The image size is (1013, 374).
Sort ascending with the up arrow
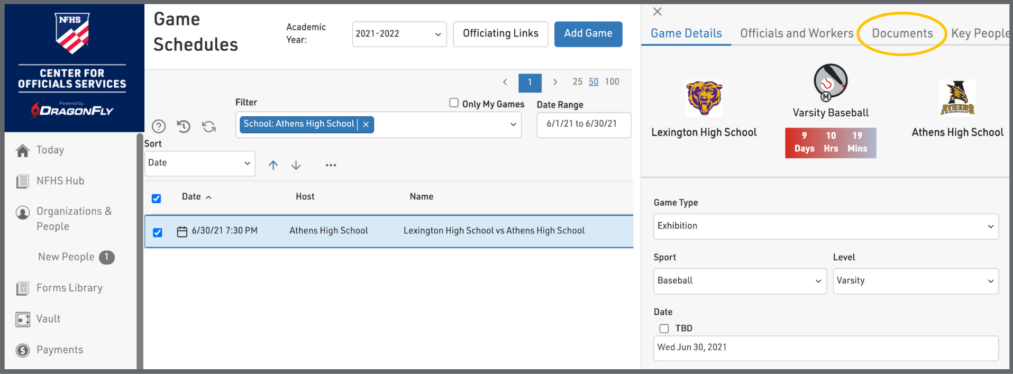pyautogui.click(x=273, y=165)
